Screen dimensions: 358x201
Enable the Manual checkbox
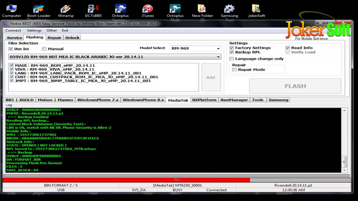[x=44, y=49]
